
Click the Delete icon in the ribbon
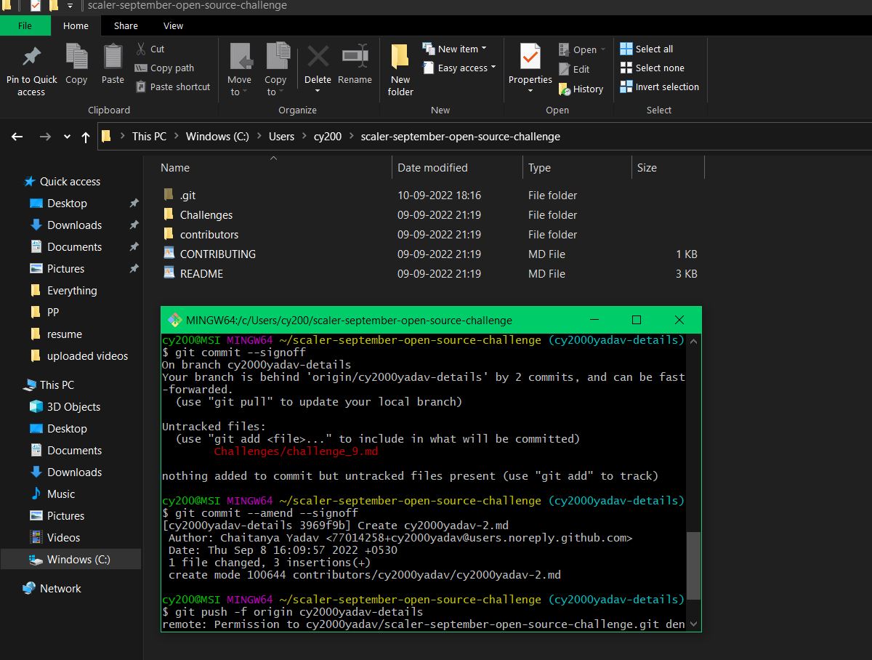click(318, 57)
